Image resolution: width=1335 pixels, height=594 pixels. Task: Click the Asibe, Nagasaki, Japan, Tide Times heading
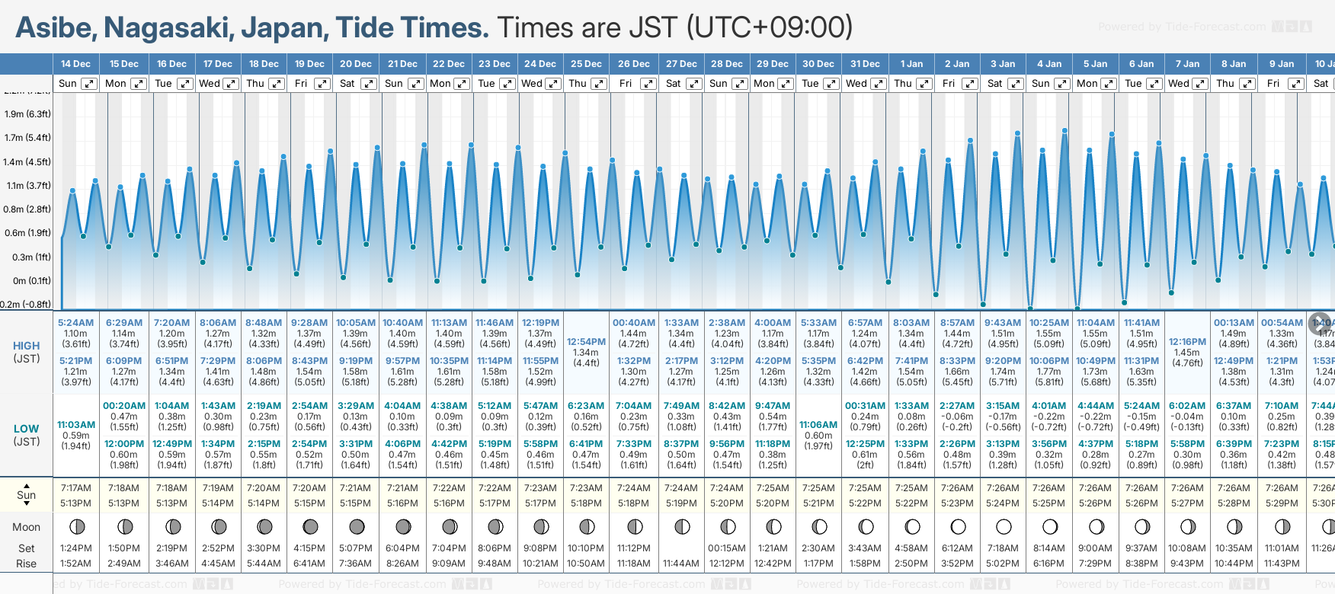pyautogui.click(x=252, y=27)
